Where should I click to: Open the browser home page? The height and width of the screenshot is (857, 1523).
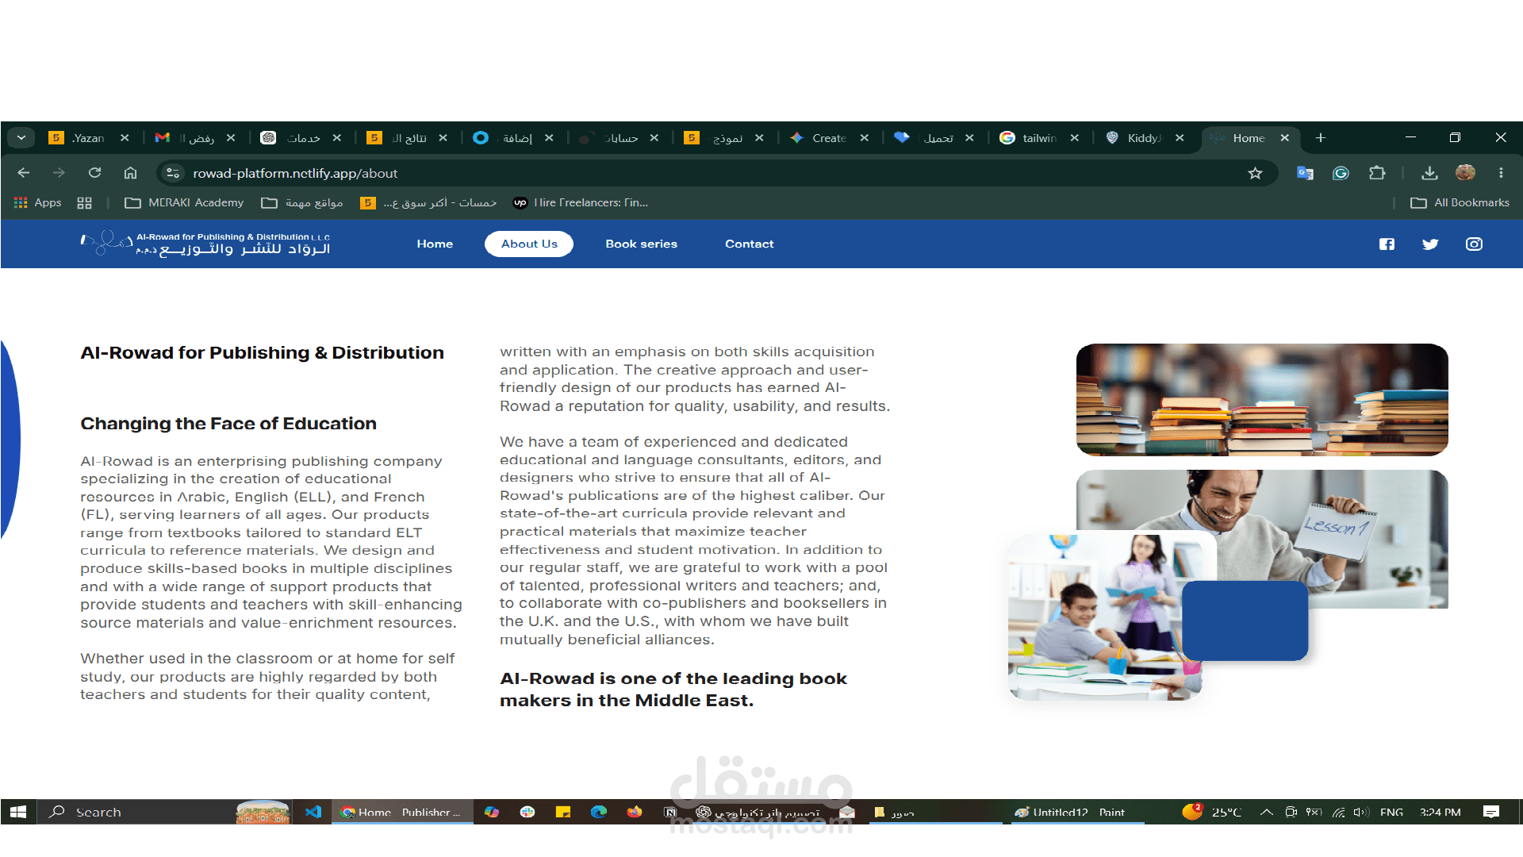pyautogui.click(x=130, y=173)
